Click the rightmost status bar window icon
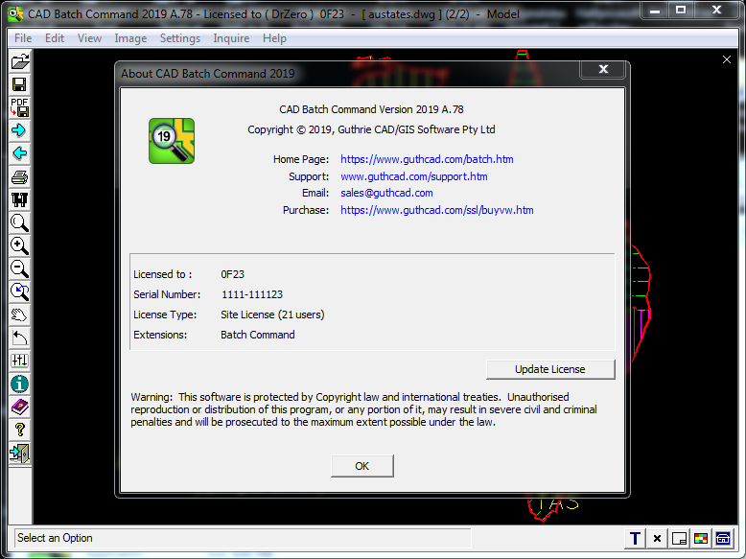 pos(723,539)
